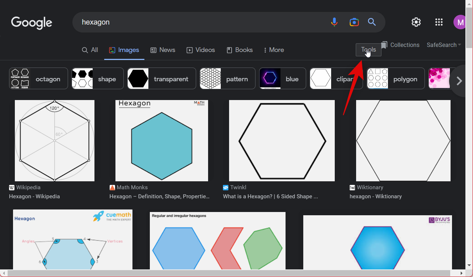Switch to the All tab
473x277 pixels.
point(90,50)
